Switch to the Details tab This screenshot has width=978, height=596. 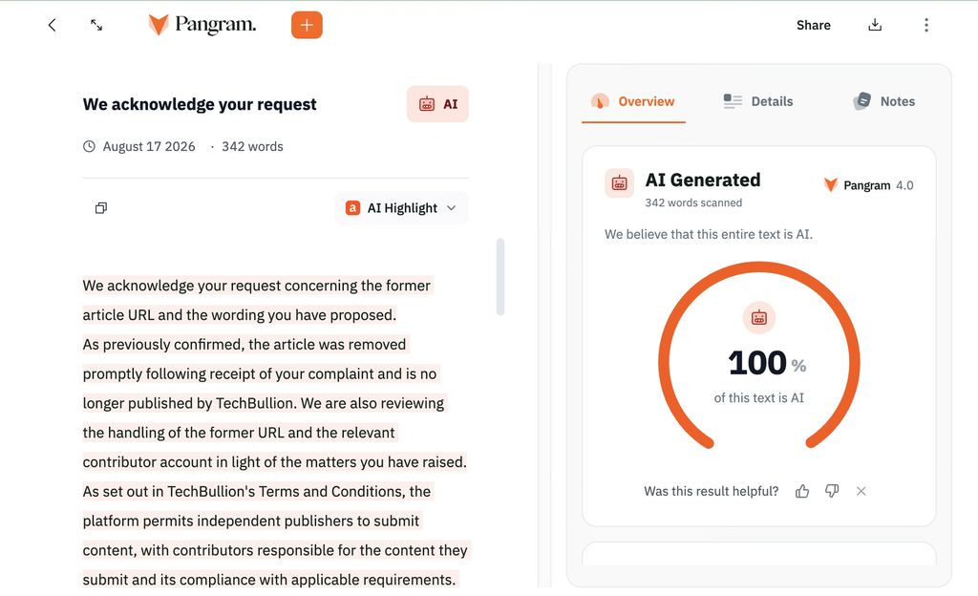[757, 101]
